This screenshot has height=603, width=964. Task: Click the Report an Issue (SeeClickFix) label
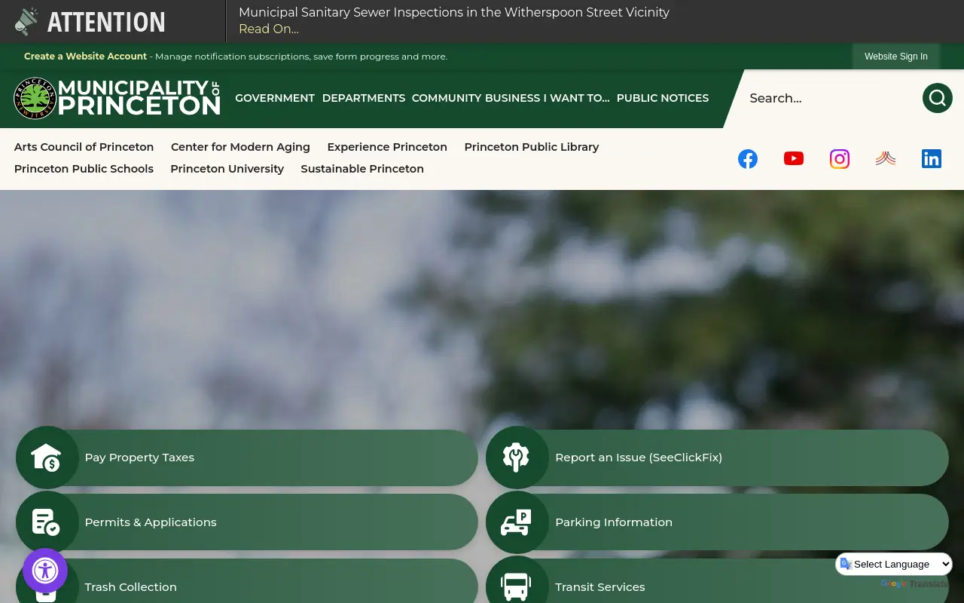pos(639,458)
